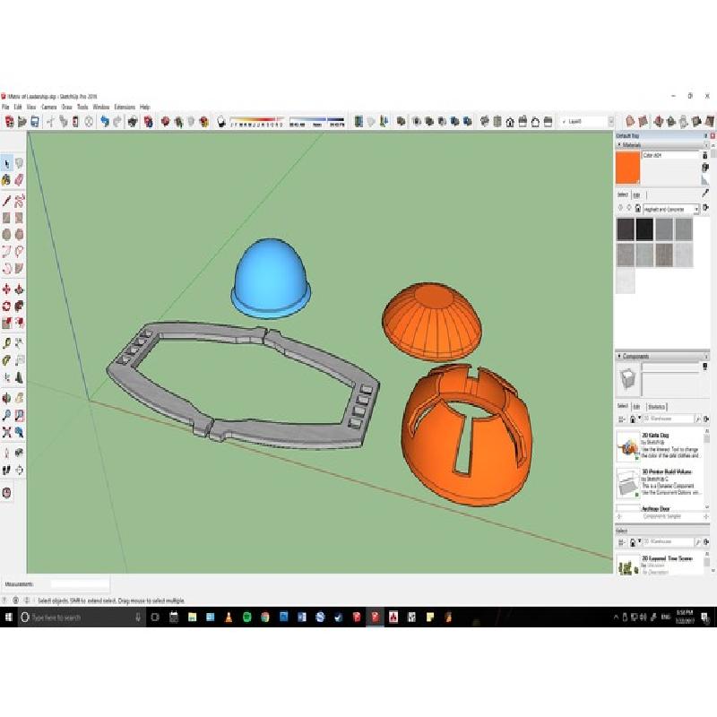717x717 pixels.
Task: Click the Undo arrow in toolbar
Action: (104, 122)
